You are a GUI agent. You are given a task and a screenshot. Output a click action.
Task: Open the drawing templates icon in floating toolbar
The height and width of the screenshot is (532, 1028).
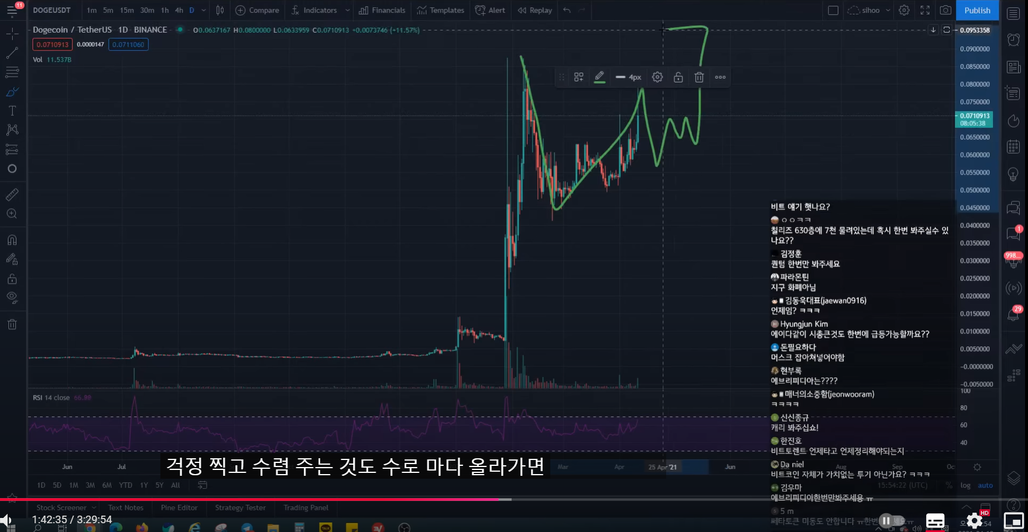click(x=578, y=77)
